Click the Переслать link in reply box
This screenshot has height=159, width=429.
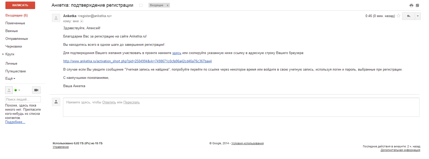pos(131,102)
